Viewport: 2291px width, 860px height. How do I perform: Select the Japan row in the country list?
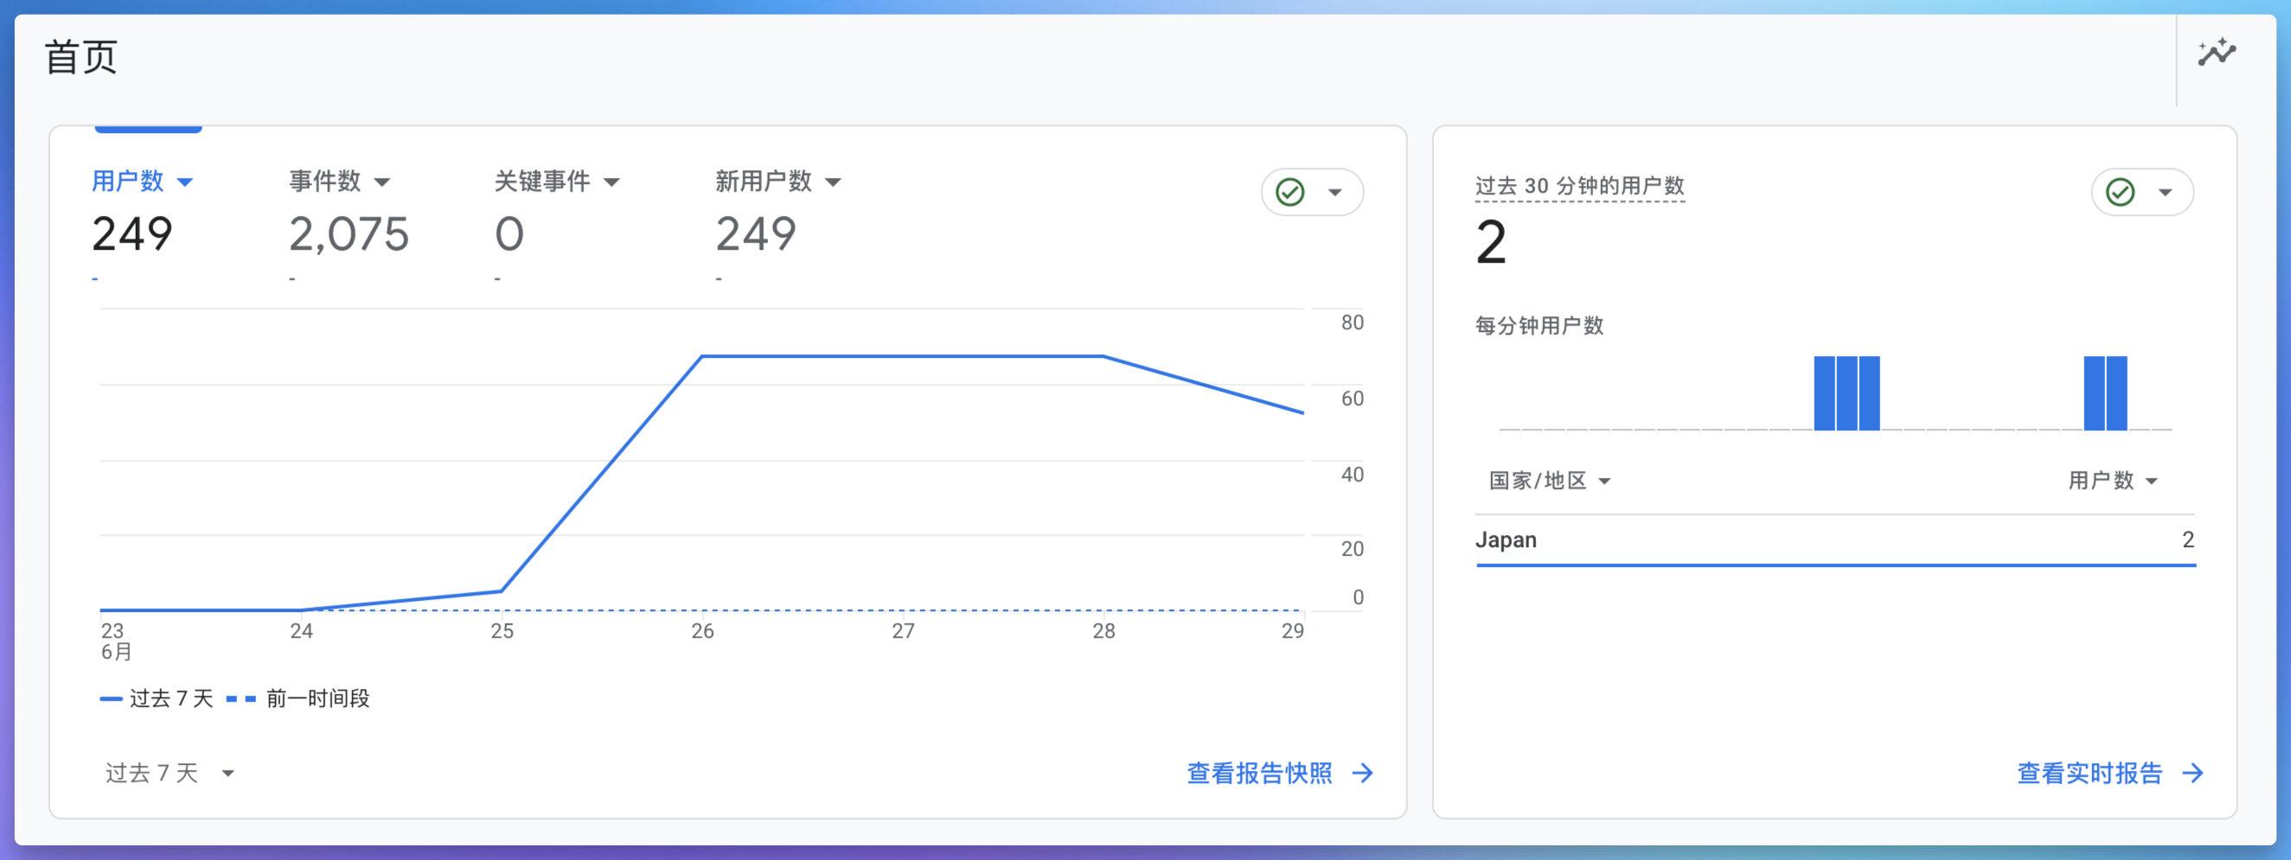pos(1507,539)
